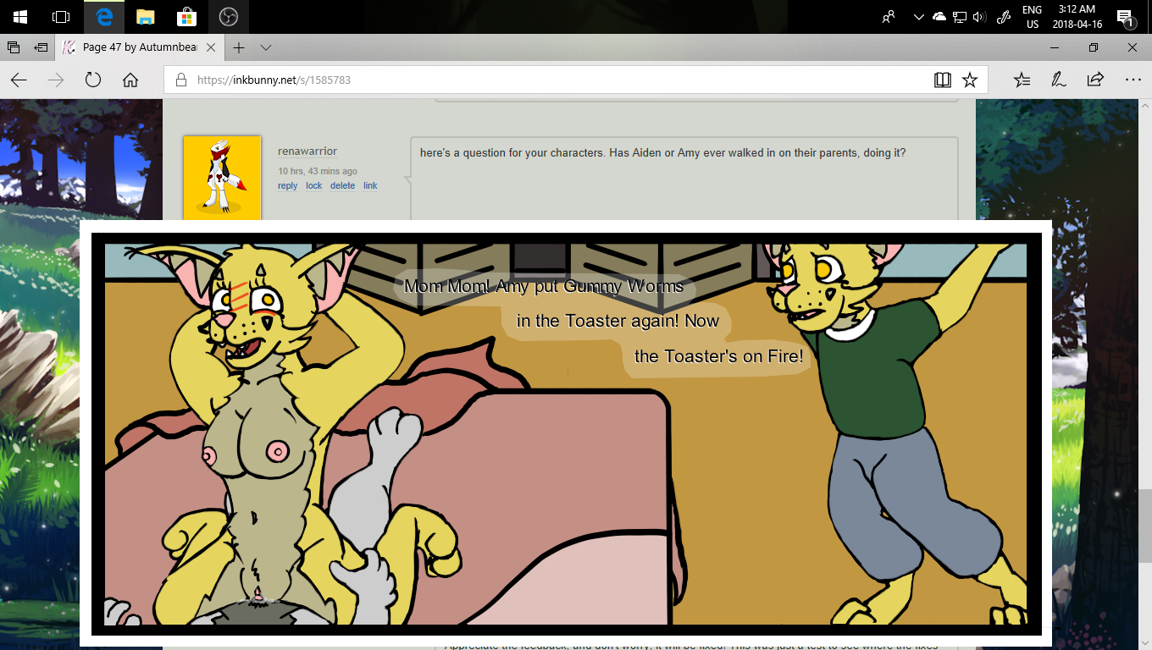Viewport: 1152px width, 650px height.
Task: Select the Microsoft Edge taskbar icon
Action: pos(104,17)
